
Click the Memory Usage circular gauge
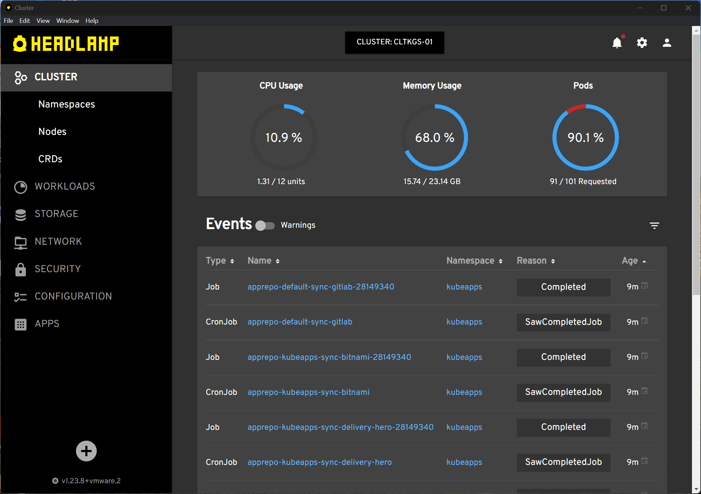(435, 138)
